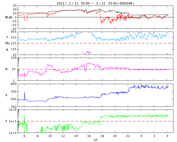177x142 pixels.
Task: Click the 'T' label above Phi
Action: point(7,37)
